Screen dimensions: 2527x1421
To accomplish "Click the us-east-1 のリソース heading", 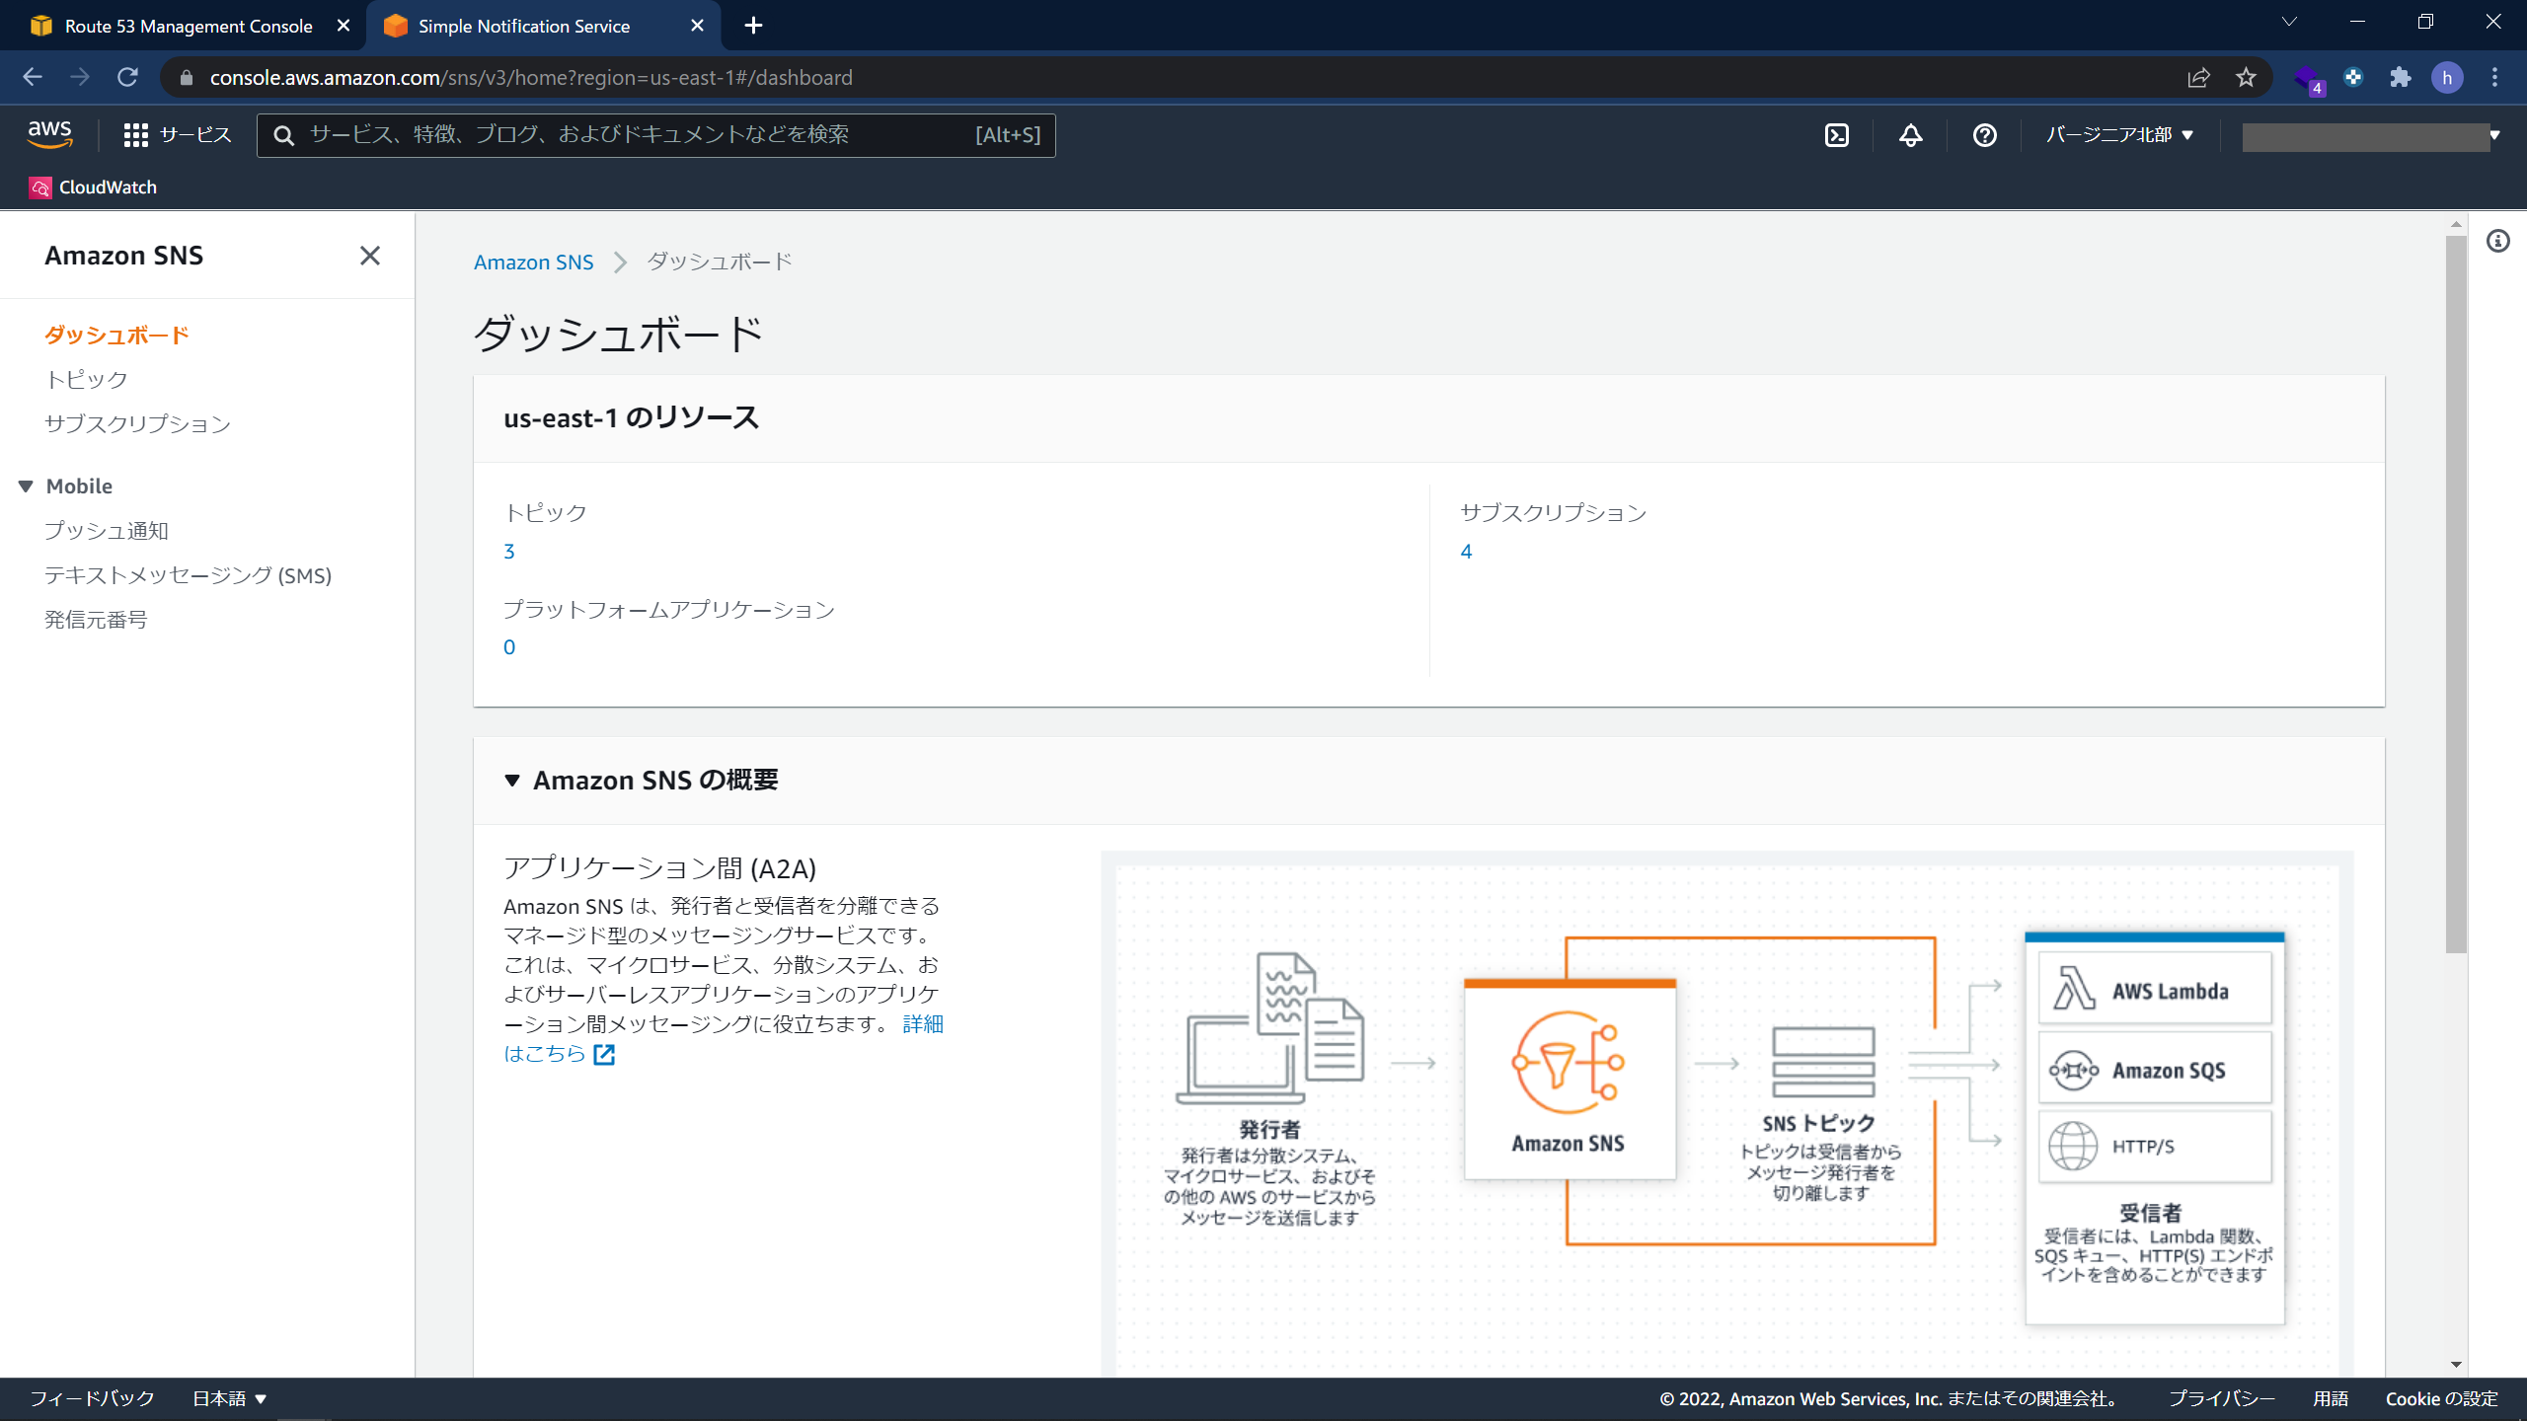I will click(x=632, y=418).
